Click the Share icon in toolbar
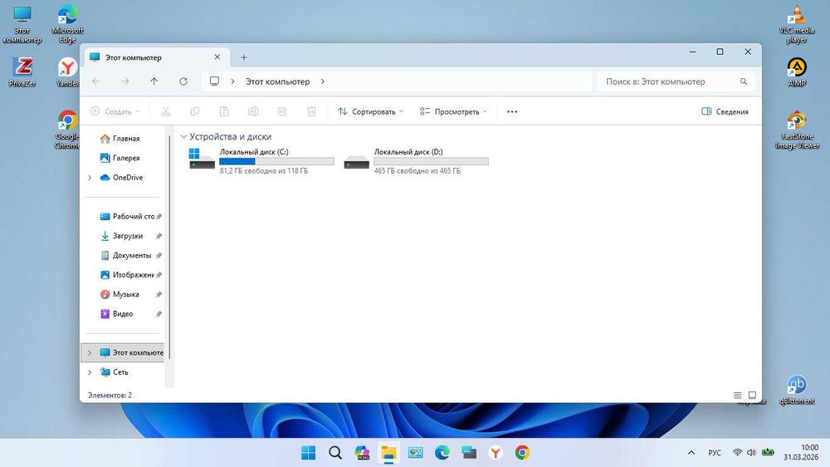 click(282, 111)
